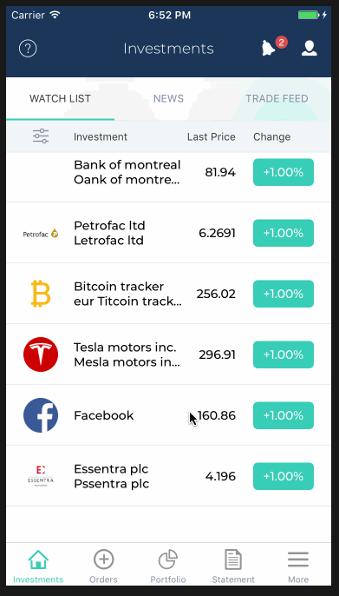The image size is (339, 596).
Task: Open watch list filter sliders icon
Action: (x=41, y=136)
